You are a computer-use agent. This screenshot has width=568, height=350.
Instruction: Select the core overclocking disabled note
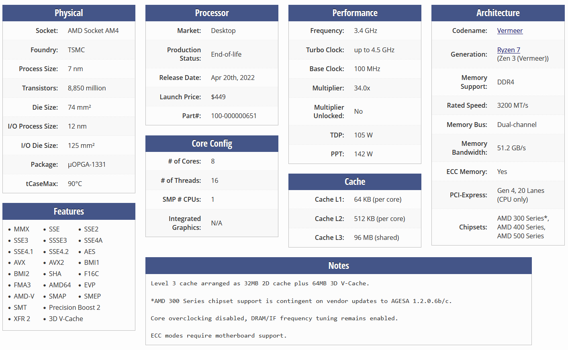point(274,318)
